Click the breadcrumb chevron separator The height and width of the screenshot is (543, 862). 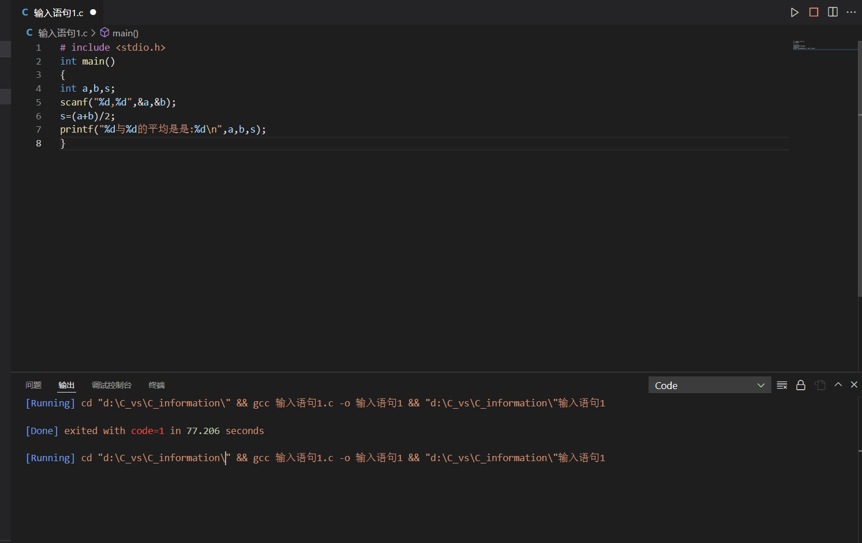point(93,33)
